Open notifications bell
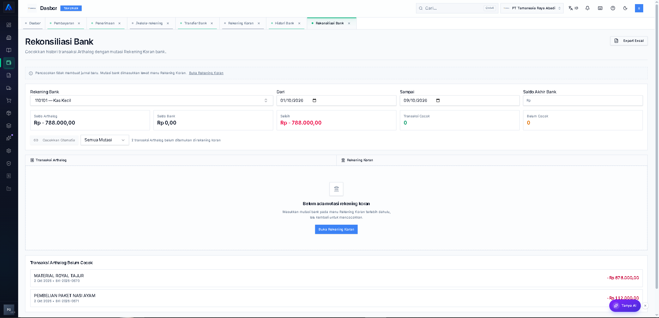 tap(588, 8)
